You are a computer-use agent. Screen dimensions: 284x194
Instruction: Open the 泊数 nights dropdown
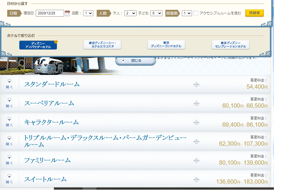pyautogui.click(x=88, y=13)
